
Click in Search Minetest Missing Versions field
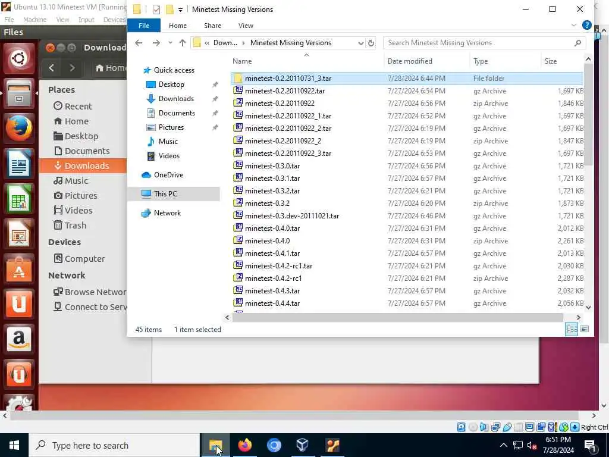pyautogui.click(x=484, y=43)
